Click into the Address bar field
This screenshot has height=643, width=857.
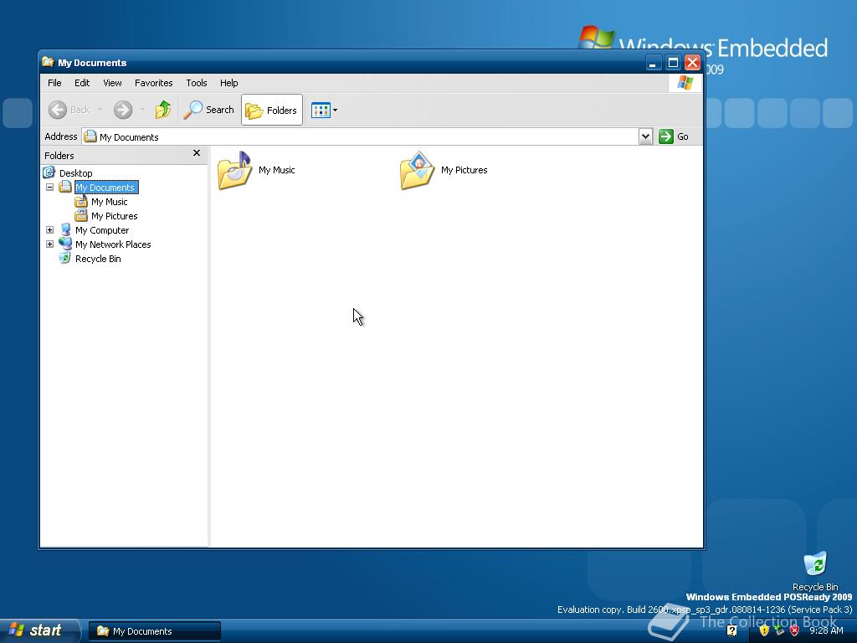coord(360,136)
